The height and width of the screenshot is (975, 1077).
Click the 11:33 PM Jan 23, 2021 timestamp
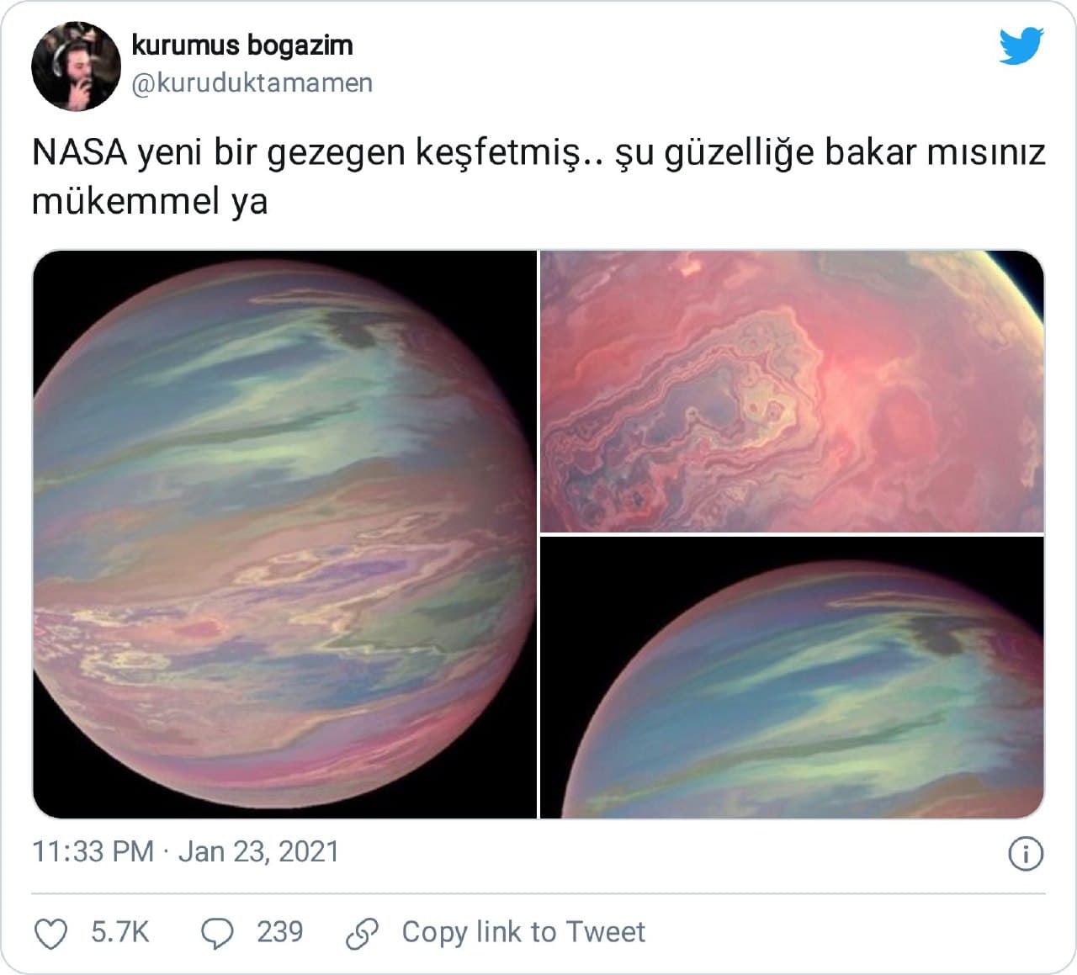tap(185, 851)
